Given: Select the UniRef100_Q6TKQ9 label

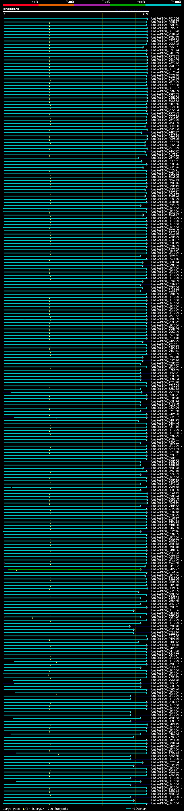Looking at the screenshot, I should pos(165,158).
